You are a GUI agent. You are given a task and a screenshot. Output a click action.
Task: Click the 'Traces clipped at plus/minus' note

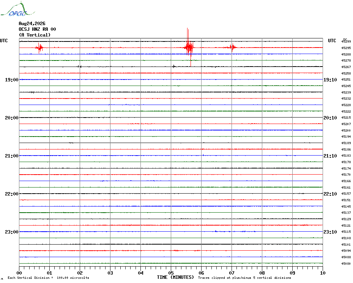(244, 278)
